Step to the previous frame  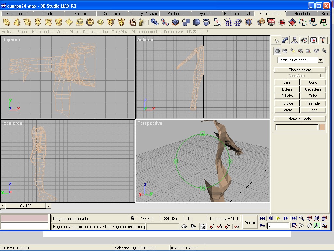270,218
